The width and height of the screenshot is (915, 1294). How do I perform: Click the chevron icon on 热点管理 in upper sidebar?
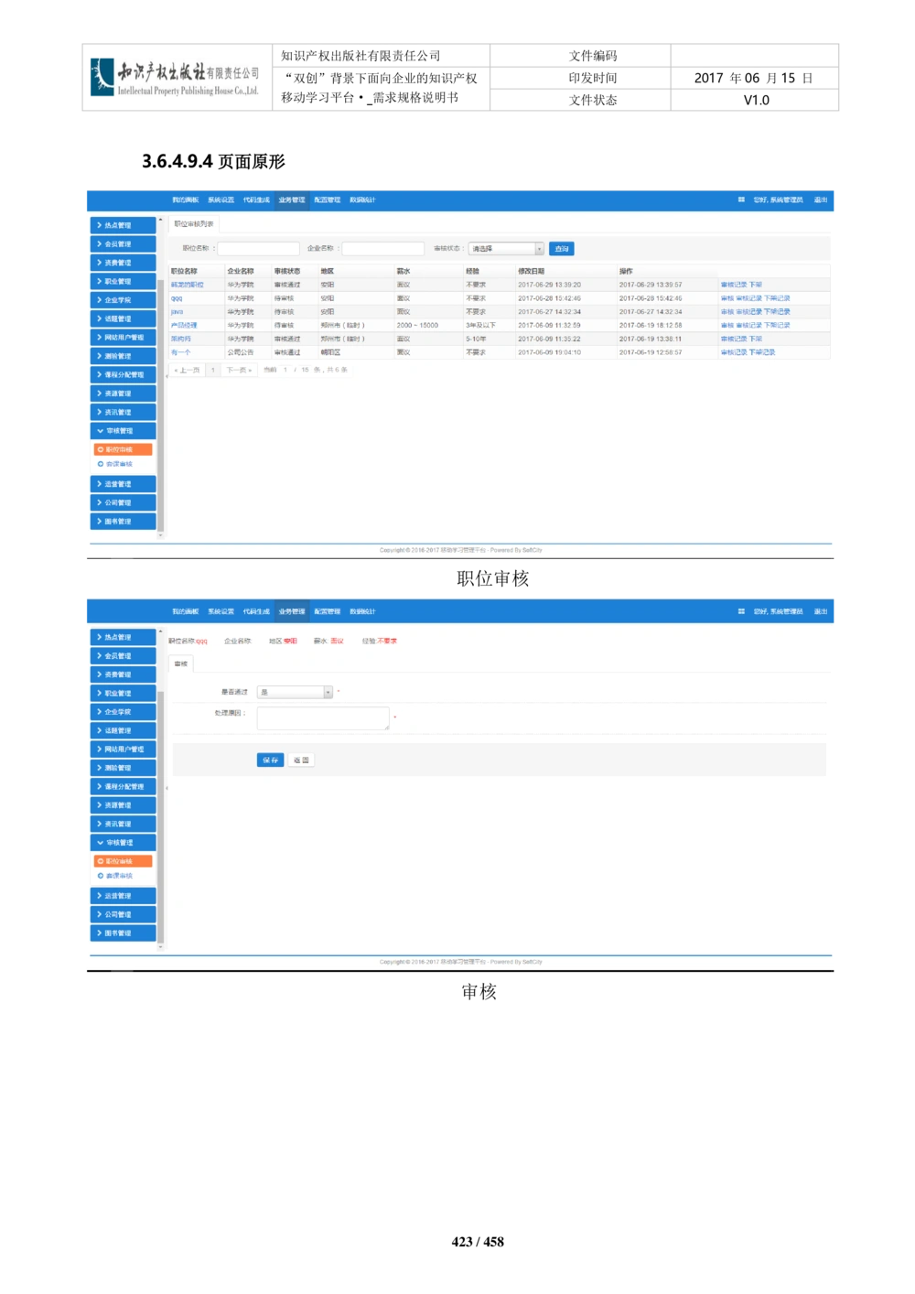(x=99, y=225)
